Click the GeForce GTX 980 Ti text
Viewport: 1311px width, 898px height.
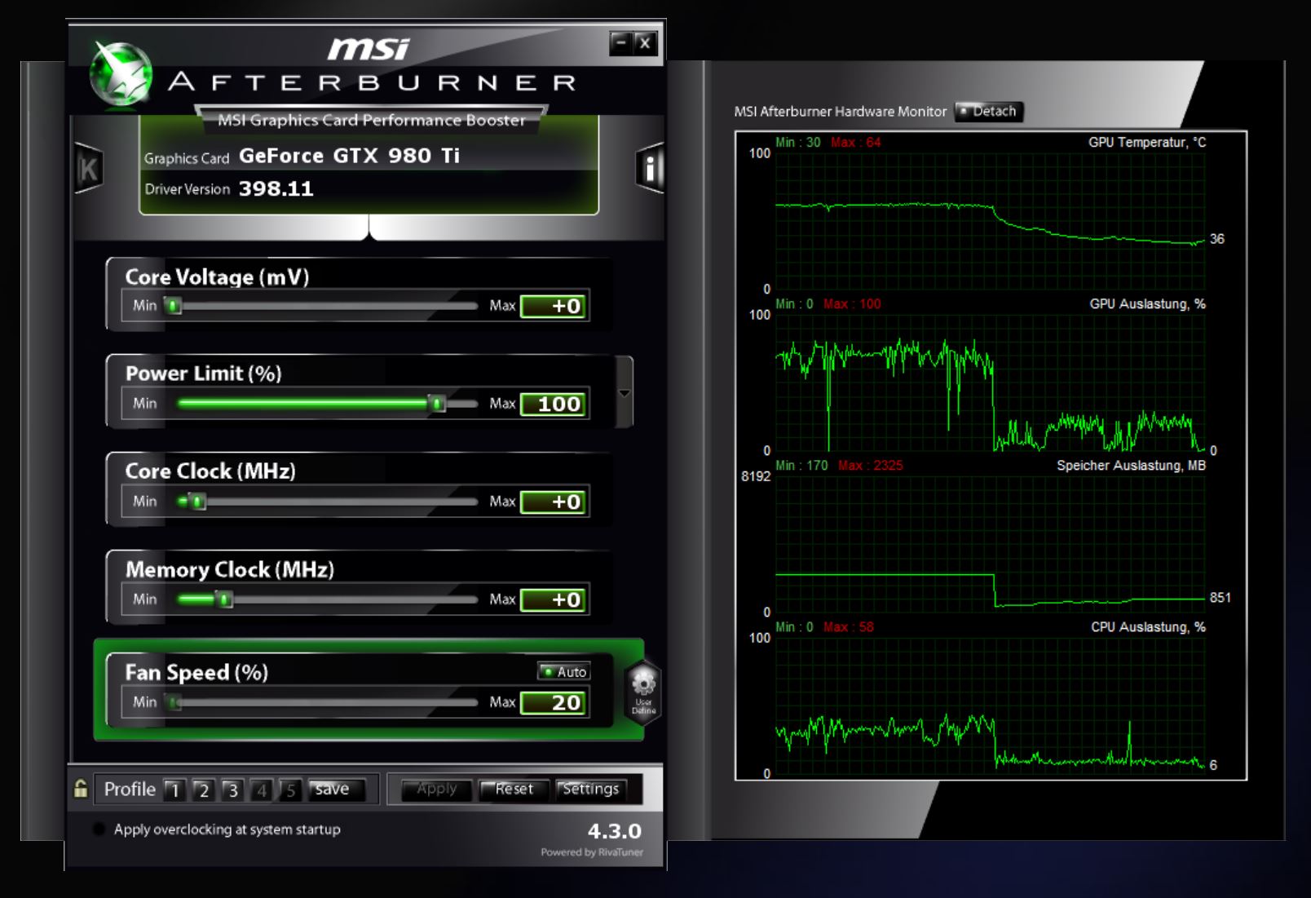(x=349, y=156)
